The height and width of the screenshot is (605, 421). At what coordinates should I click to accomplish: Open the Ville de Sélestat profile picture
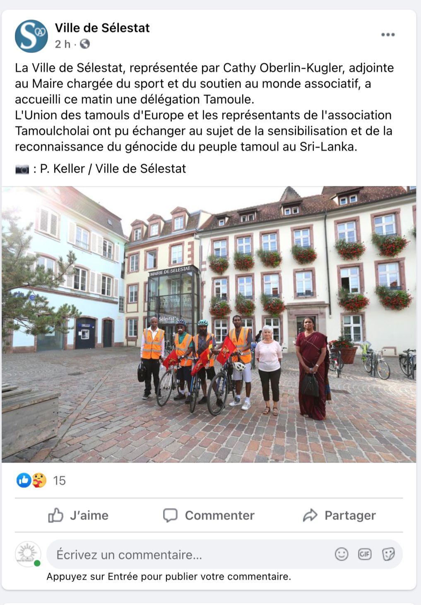tap(31, 36)
